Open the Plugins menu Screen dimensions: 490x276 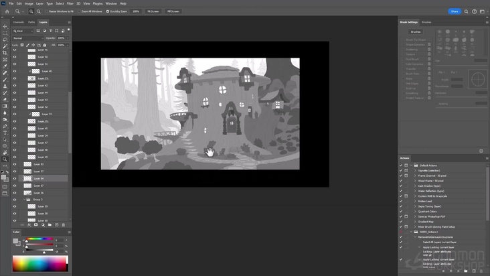tap(98, 3)
